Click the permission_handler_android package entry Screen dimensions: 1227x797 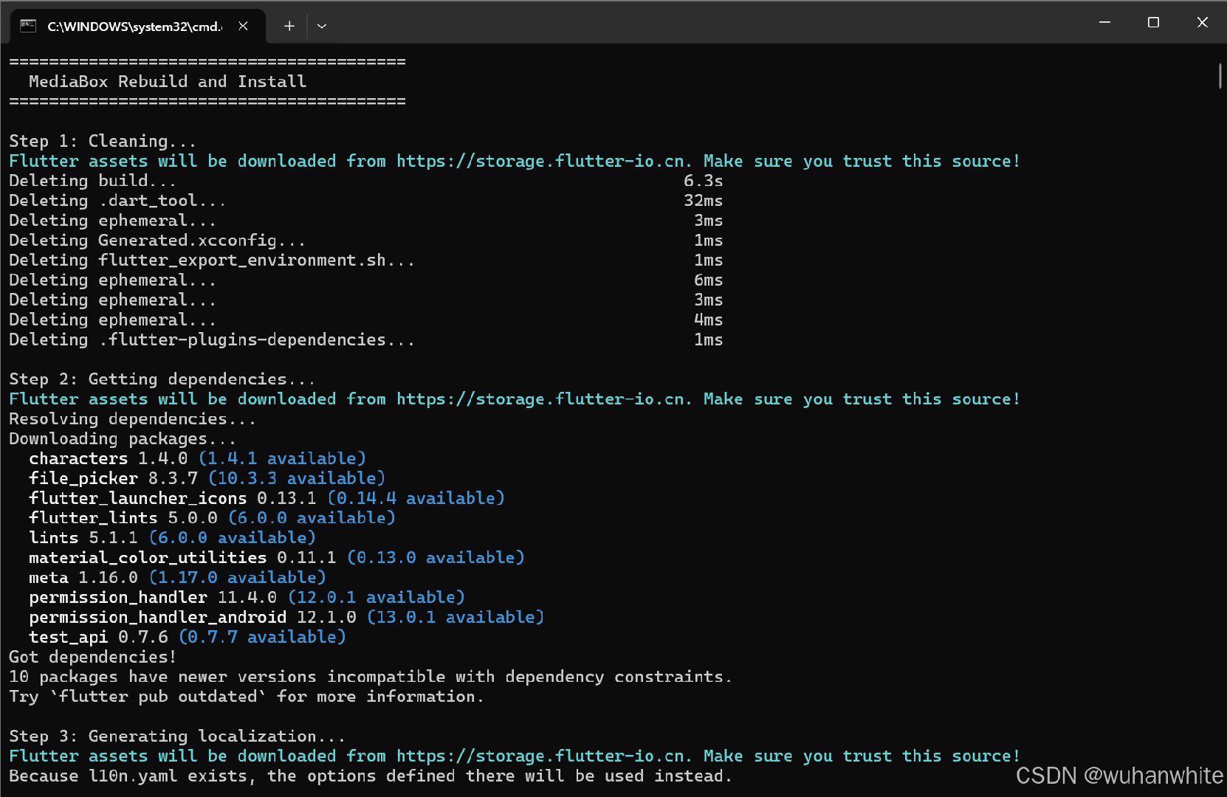click(x=157, y=618)
